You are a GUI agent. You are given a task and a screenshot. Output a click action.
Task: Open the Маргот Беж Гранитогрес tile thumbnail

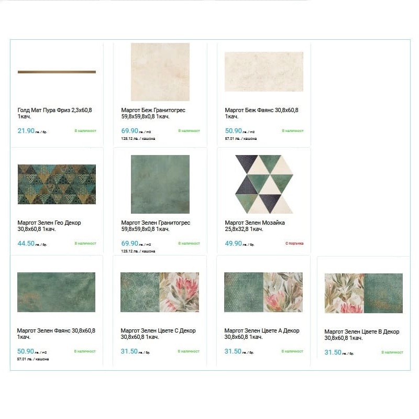point(160,72)
